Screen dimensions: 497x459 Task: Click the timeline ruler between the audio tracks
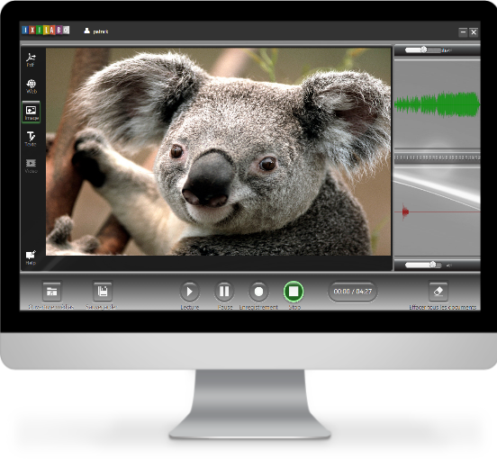coord(437,157)
